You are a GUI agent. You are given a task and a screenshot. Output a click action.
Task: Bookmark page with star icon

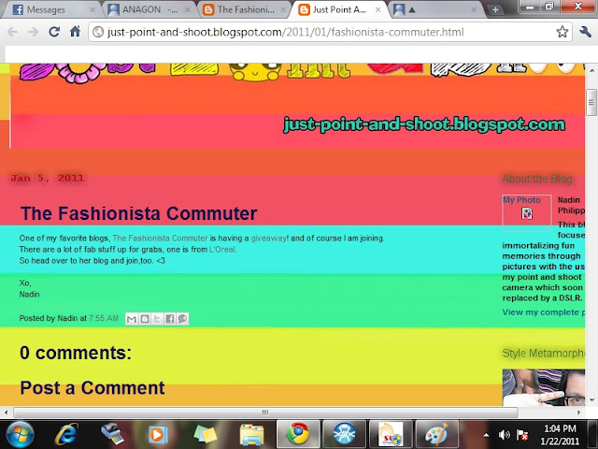click(x=562, y=32)
